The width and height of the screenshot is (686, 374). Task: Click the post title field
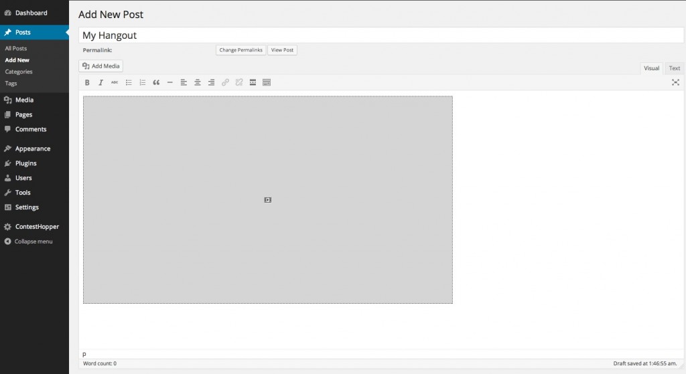pos(381,35)
